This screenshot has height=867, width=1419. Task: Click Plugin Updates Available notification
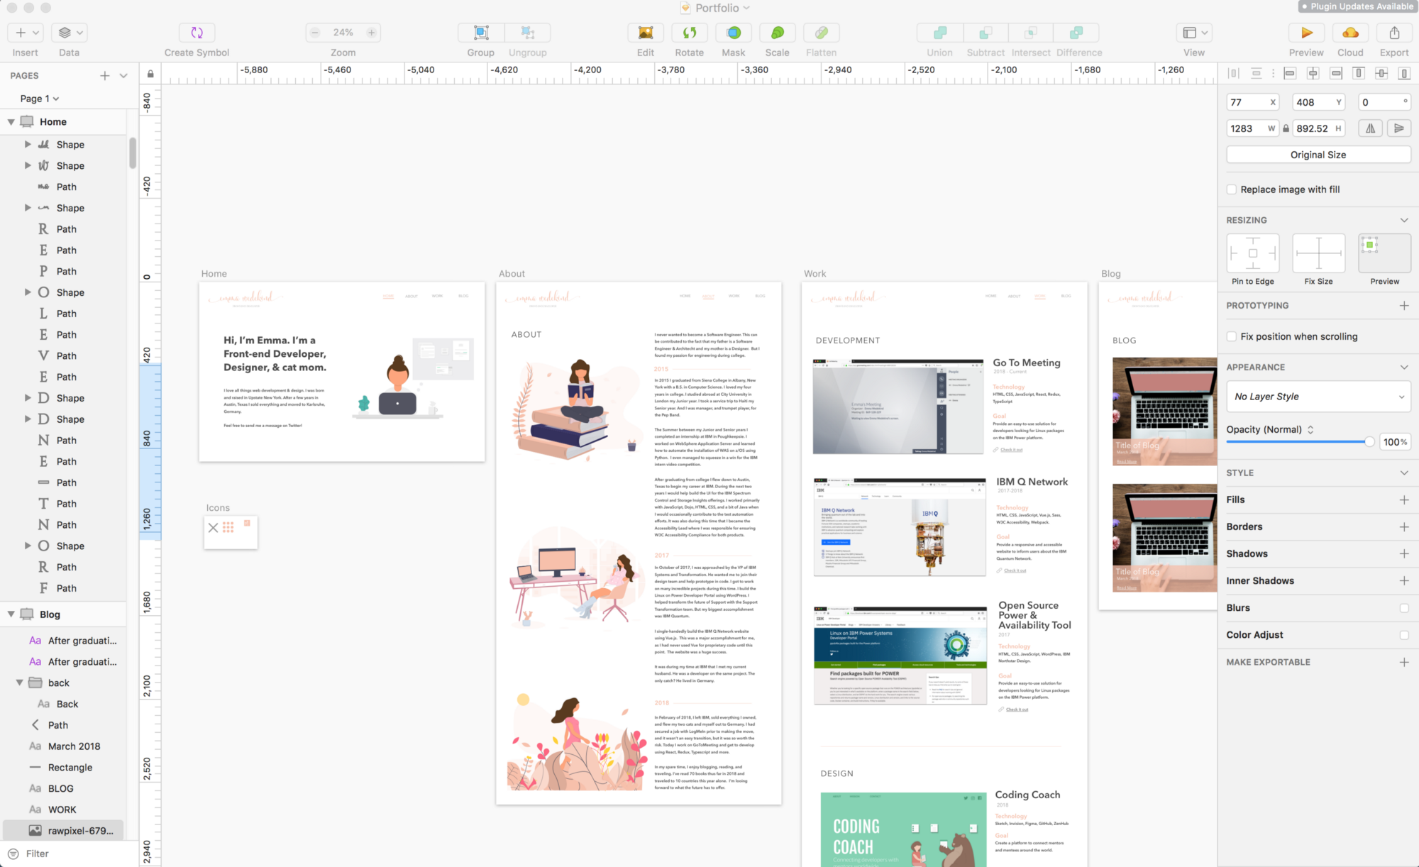pos(1357,6)
